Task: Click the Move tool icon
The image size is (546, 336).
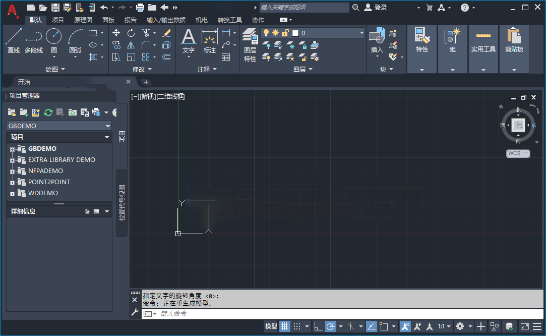Action: pyautogui.click(x=116, y=33)
